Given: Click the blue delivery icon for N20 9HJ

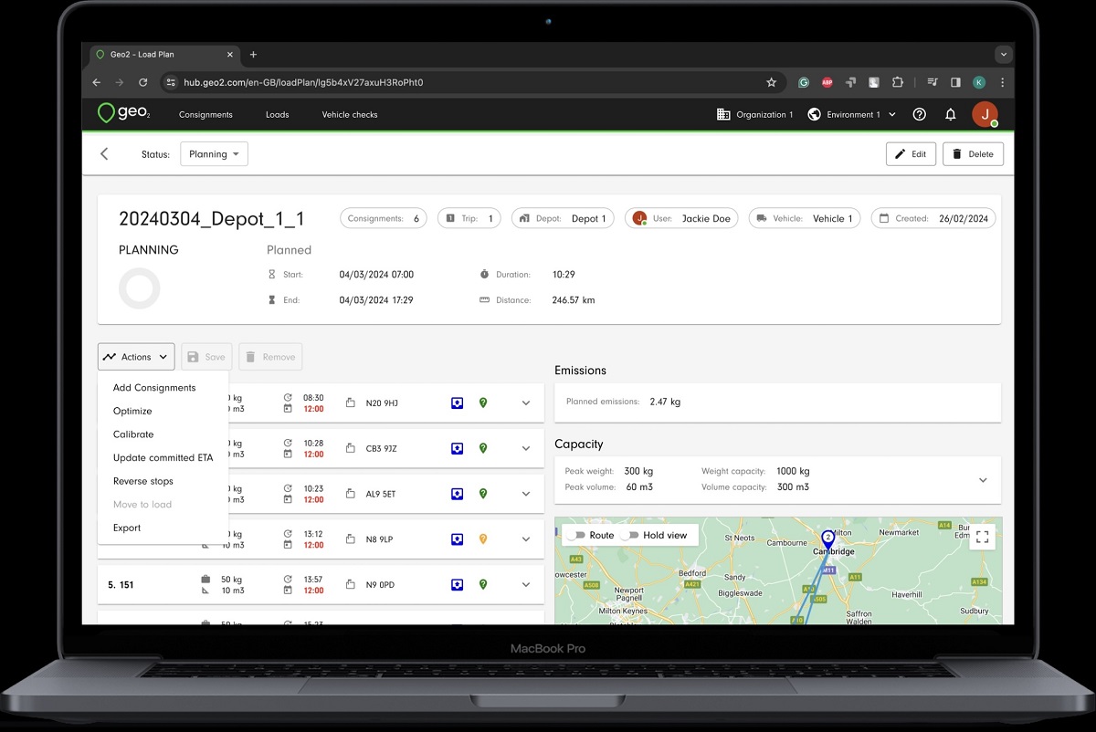Looking at the screenshot, I should click(457, 403).
